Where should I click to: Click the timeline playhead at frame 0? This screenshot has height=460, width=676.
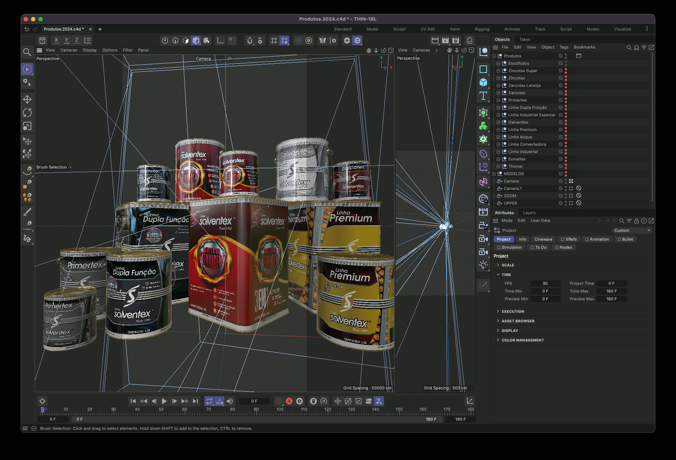tap(43, 410)
